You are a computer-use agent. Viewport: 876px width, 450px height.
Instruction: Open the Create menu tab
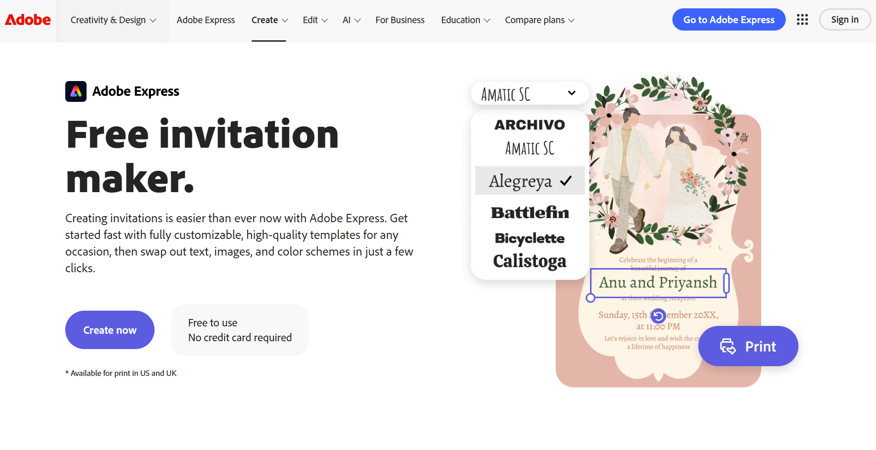(x=269, y=20)
